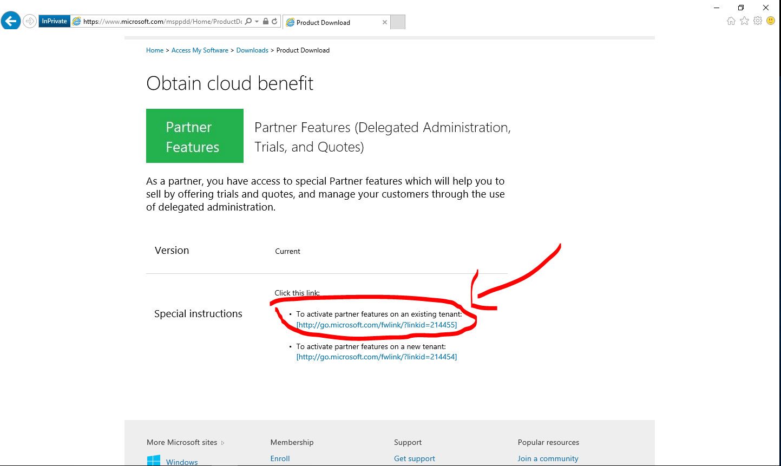Open the Windows footer link
This screenshot has width=781, height=466.
182,462
